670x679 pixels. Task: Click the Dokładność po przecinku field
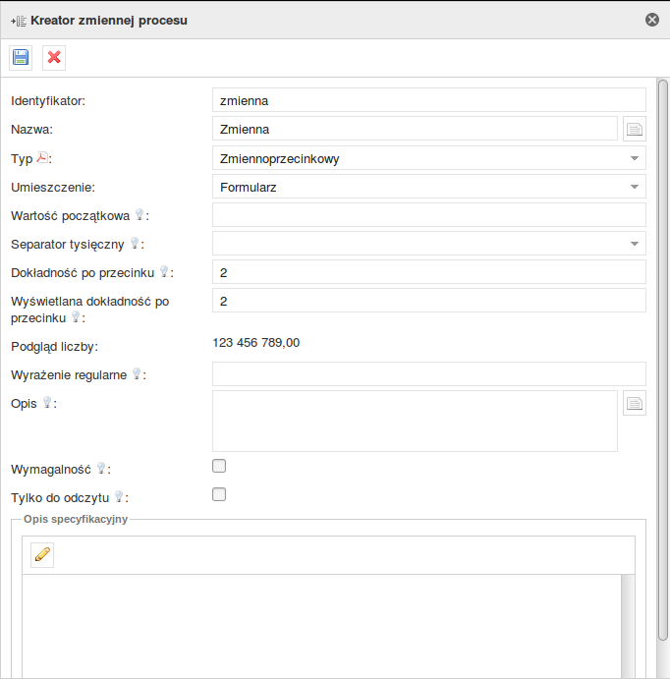tap(429, 272)
